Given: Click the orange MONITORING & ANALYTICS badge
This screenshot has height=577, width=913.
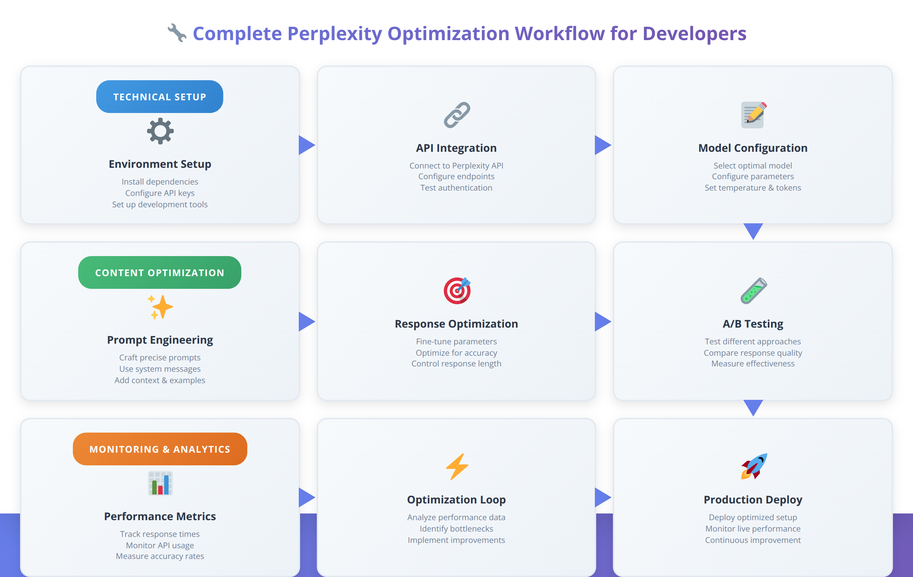Looking at the screenshot, I should [x=160, y=449].
